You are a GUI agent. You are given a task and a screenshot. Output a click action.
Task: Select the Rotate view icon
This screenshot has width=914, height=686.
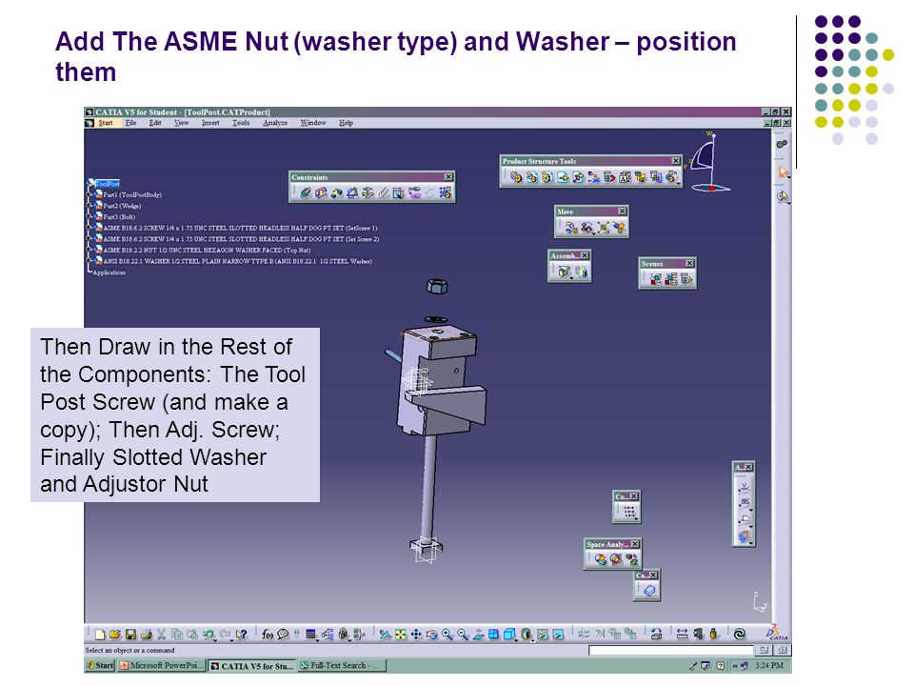coord(432,635)
